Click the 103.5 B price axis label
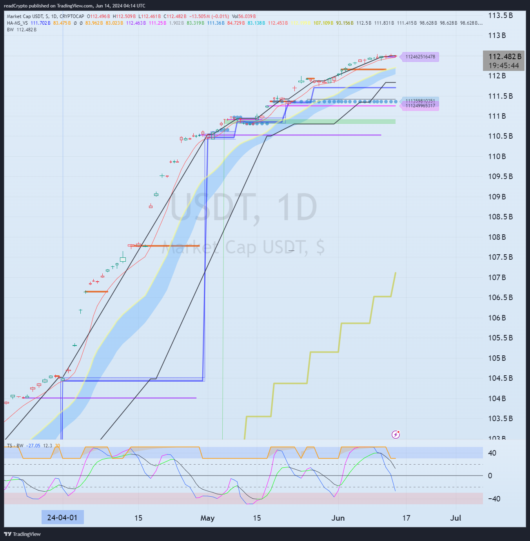Screen dimensions: 530x541 500,419
